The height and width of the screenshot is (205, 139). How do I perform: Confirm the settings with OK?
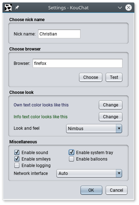[x=91, y=190]
